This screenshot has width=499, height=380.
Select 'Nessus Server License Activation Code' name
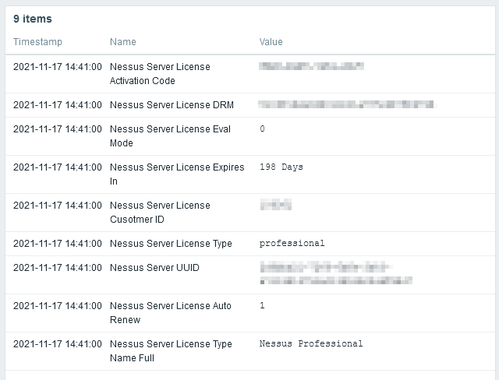click(x=160, y=74)
